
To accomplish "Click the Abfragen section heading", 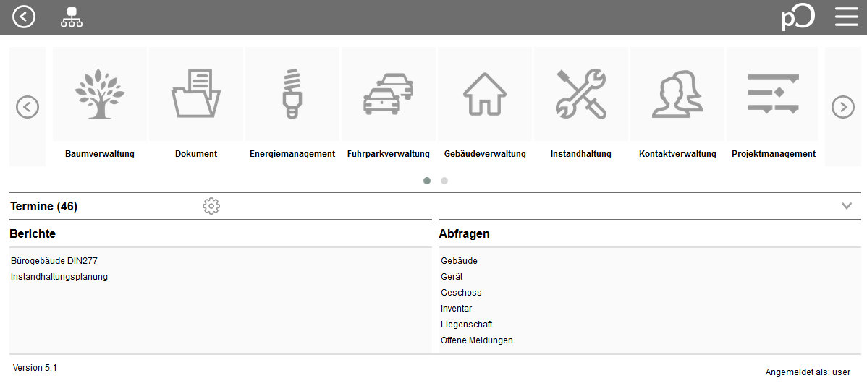I will [465, 234].
